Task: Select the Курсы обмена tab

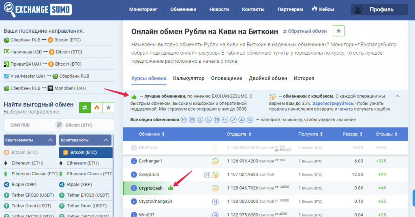Action: (x=149, y=79)
